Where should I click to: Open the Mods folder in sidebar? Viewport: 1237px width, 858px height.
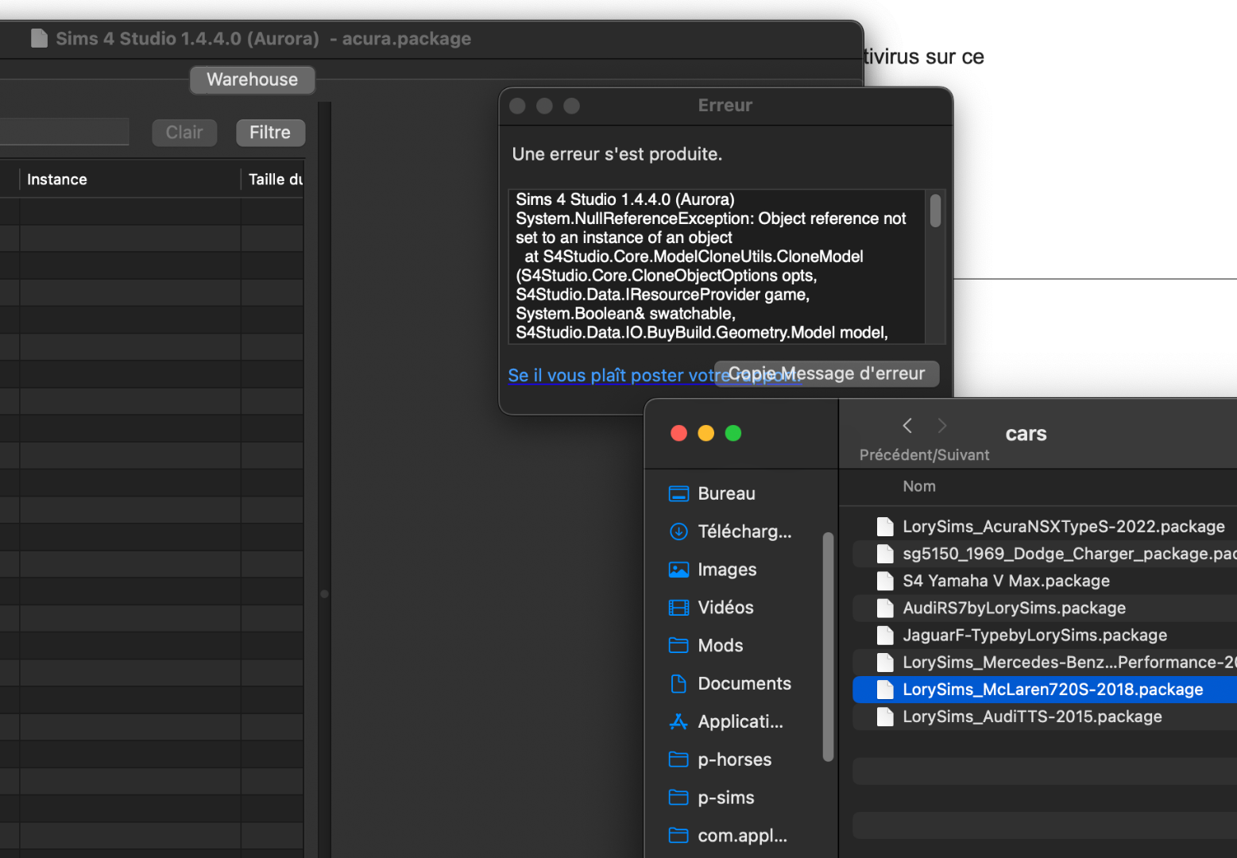click(x=719, y=646)
